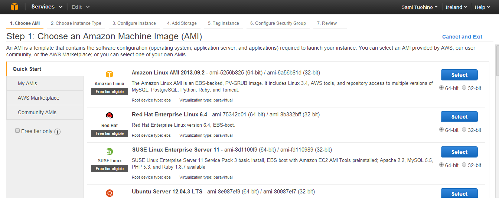Click Select for SUSE Linux Enterprise Server 11

[x=459, y=152]
